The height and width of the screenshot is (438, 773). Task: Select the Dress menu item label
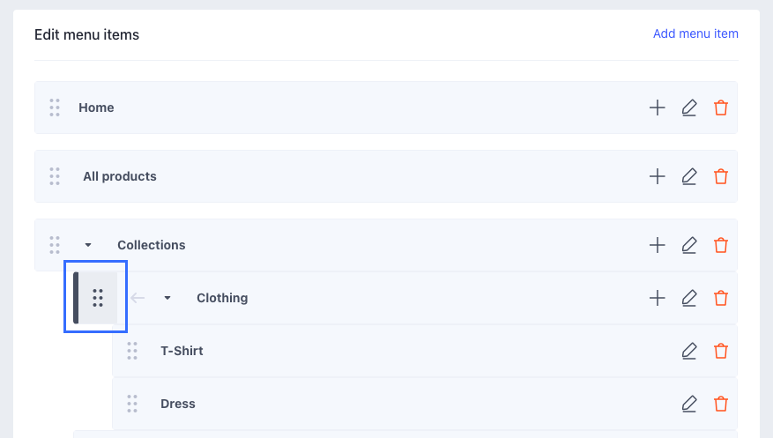[x=178, y=404]
